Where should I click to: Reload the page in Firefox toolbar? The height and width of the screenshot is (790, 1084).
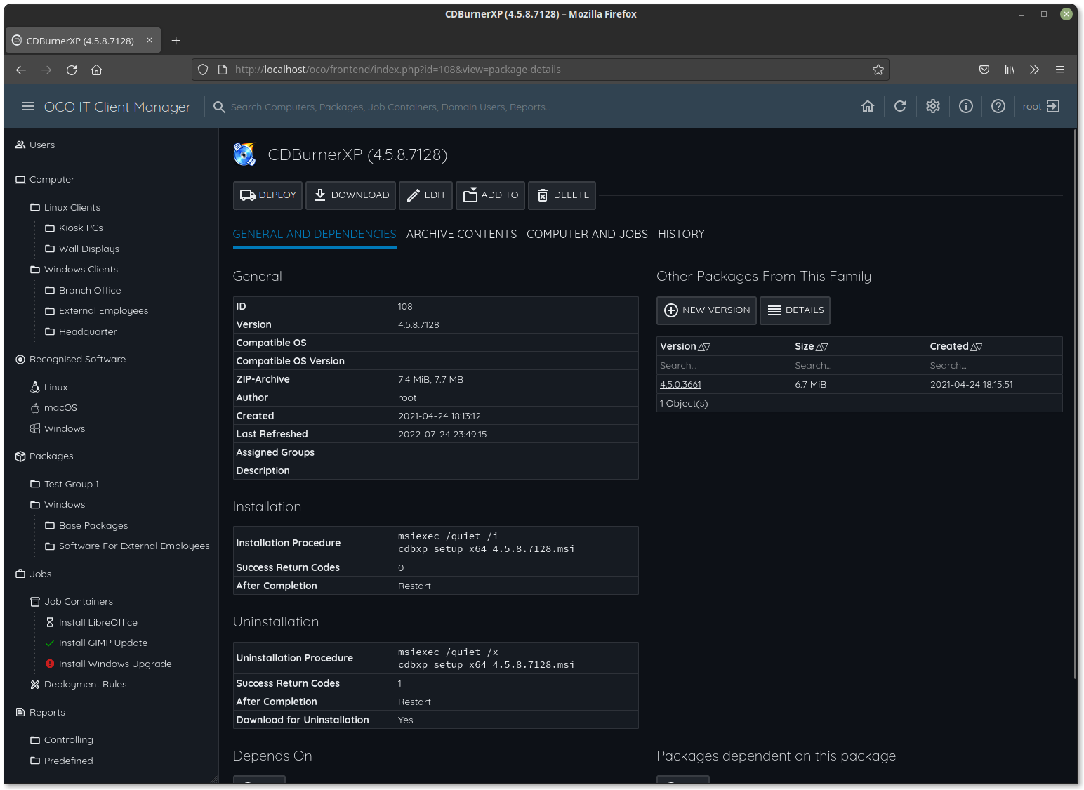click(x=72, y=70)
